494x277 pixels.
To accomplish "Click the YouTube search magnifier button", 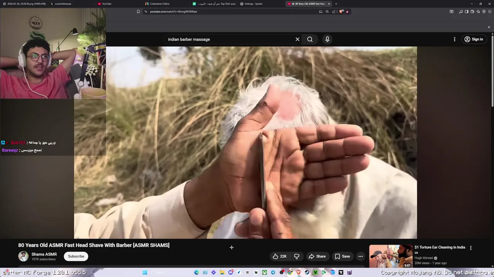I will [310, 39].
